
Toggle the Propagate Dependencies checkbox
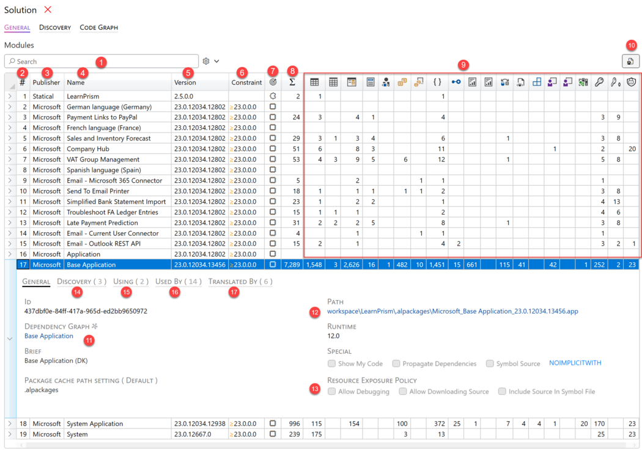click(396, 364)
